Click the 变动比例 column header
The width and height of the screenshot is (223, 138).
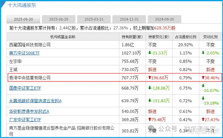(210, 37)
